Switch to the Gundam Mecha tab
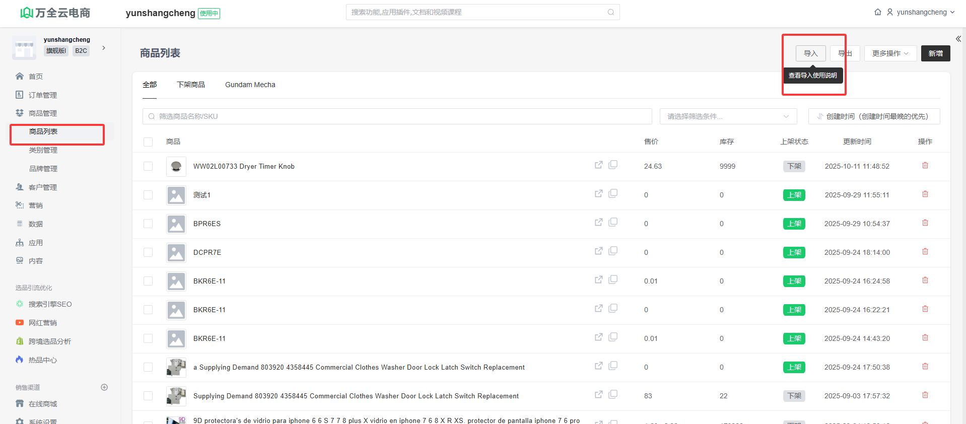Screen dimensions: 966x424 [250, 85]
